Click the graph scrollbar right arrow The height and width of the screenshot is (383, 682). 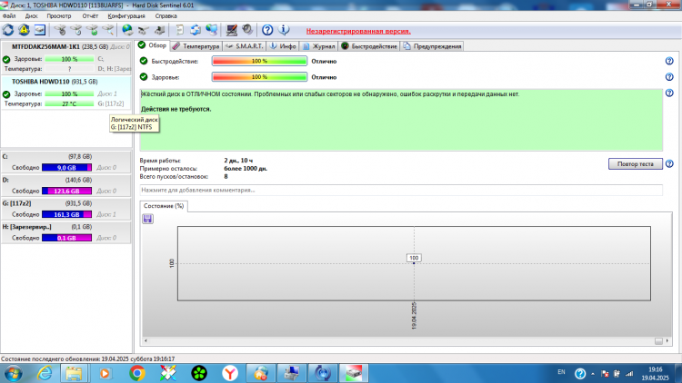point(667,341)
